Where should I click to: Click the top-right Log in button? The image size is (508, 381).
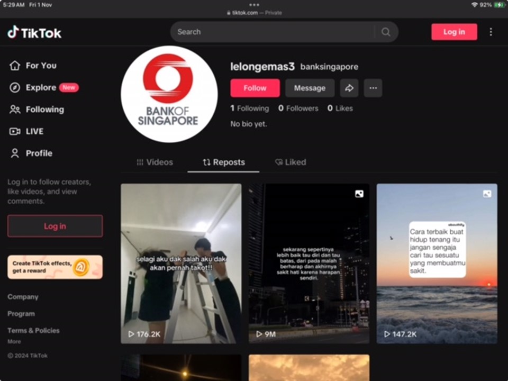(454, 32)
